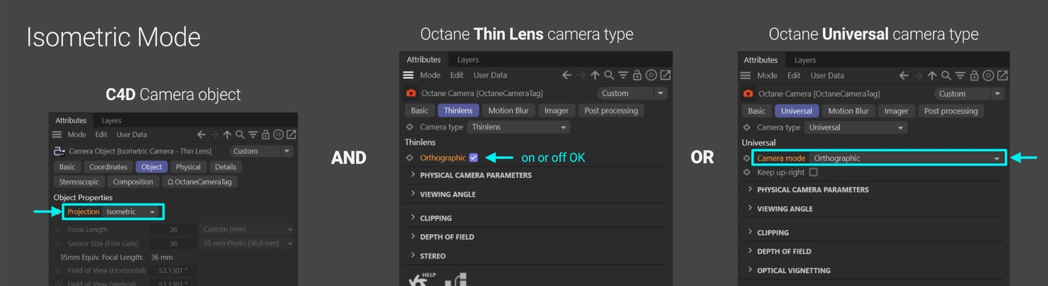Click Octane camera tag icon in Thin Lens panel

click(x=411, y=93)
